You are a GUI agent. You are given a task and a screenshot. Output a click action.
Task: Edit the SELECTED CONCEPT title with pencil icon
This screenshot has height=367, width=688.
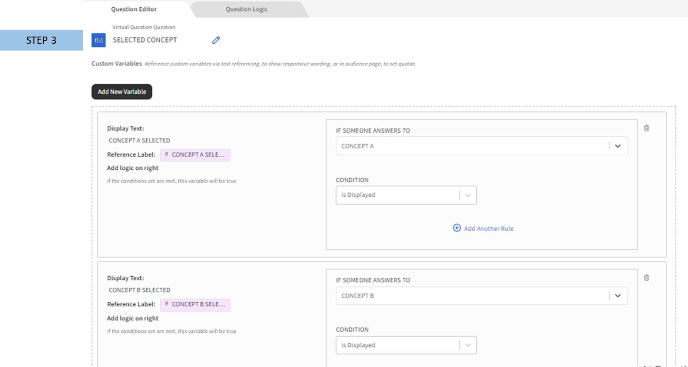tap(216, 40)
